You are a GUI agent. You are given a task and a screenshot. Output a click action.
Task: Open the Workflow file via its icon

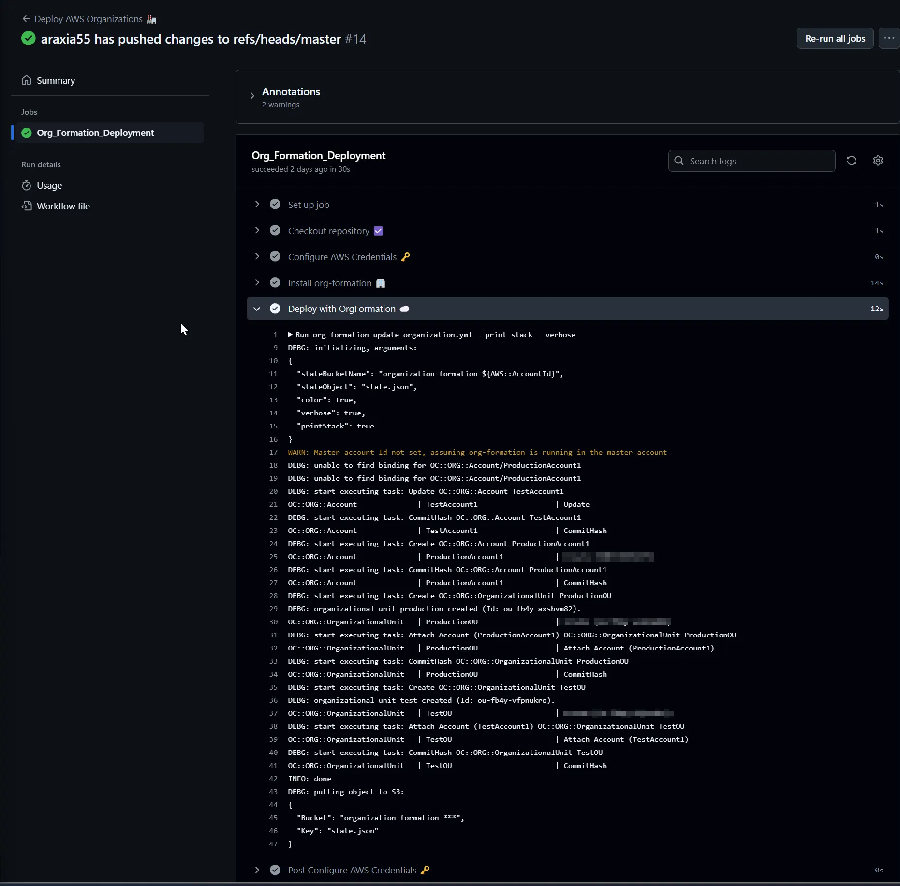(27, 206)
